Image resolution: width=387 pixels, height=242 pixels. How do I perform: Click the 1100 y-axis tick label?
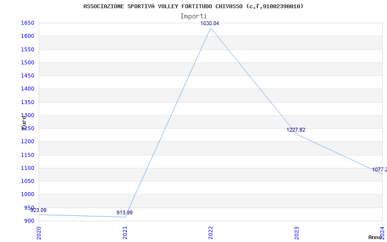pos(28,168)
